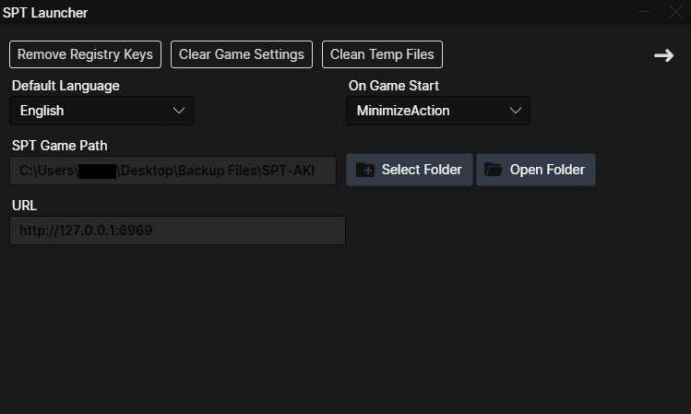Clean Temp Files
This screenshot has height=414, width=691.
[x=382, y=54]
